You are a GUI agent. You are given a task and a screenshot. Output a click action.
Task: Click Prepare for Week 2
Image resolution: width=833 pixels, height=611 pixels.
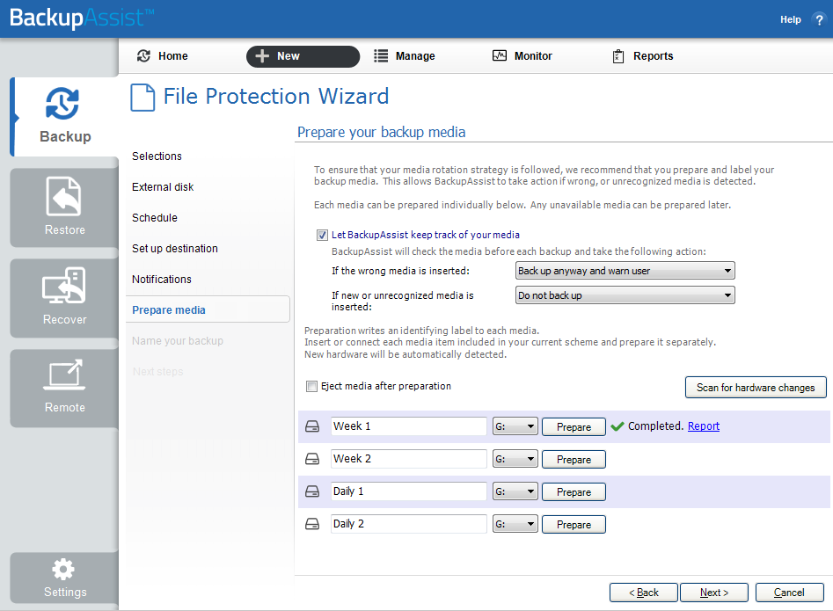pyautogui.click(x=574, y=460)
